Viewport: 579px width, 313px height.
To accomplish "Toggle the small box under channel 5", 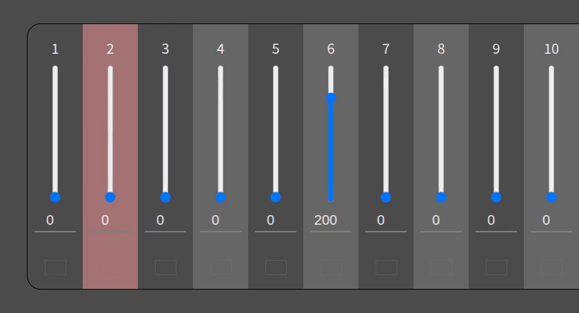I will point(276,267).
